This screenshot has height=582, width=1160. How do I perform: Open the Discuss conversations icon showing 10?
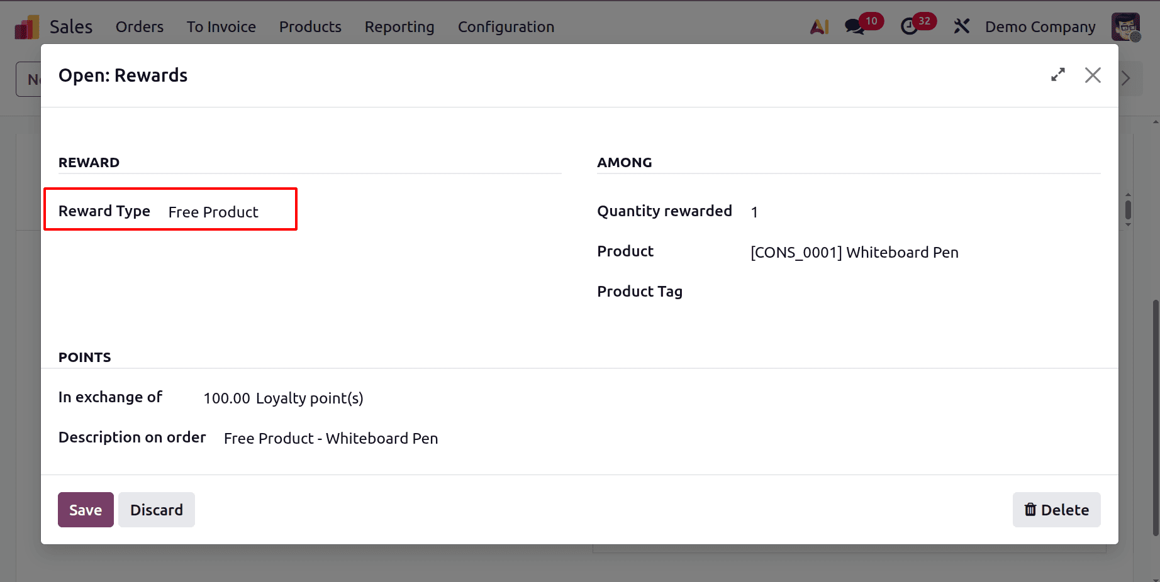(x=856, y=26)
